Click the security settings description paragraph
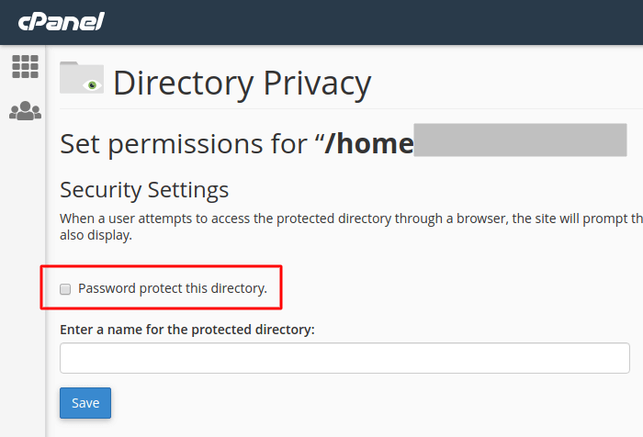The width and height of the screenshot is (643, 437). click(351, 227)
